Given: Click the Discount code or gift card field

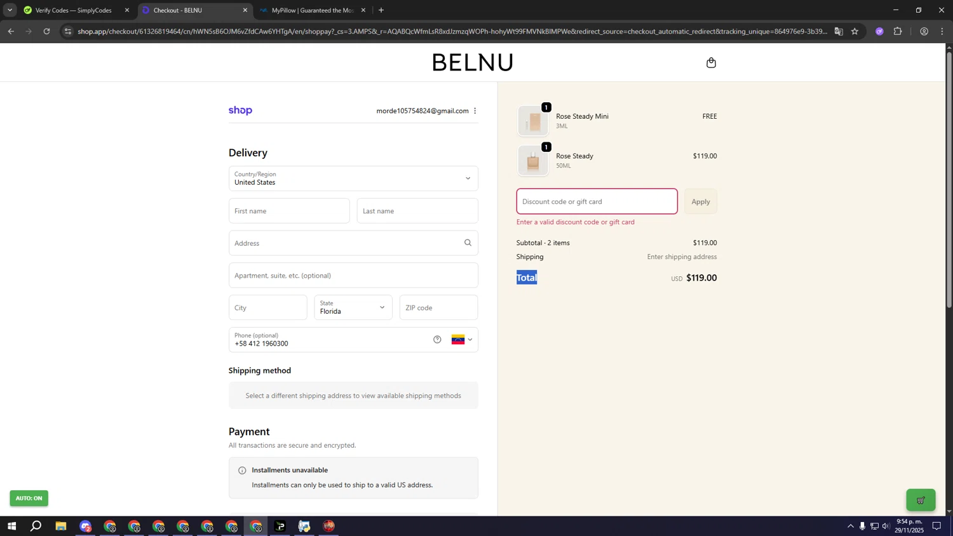Looking at the screenshot, I should click(597, 201).
